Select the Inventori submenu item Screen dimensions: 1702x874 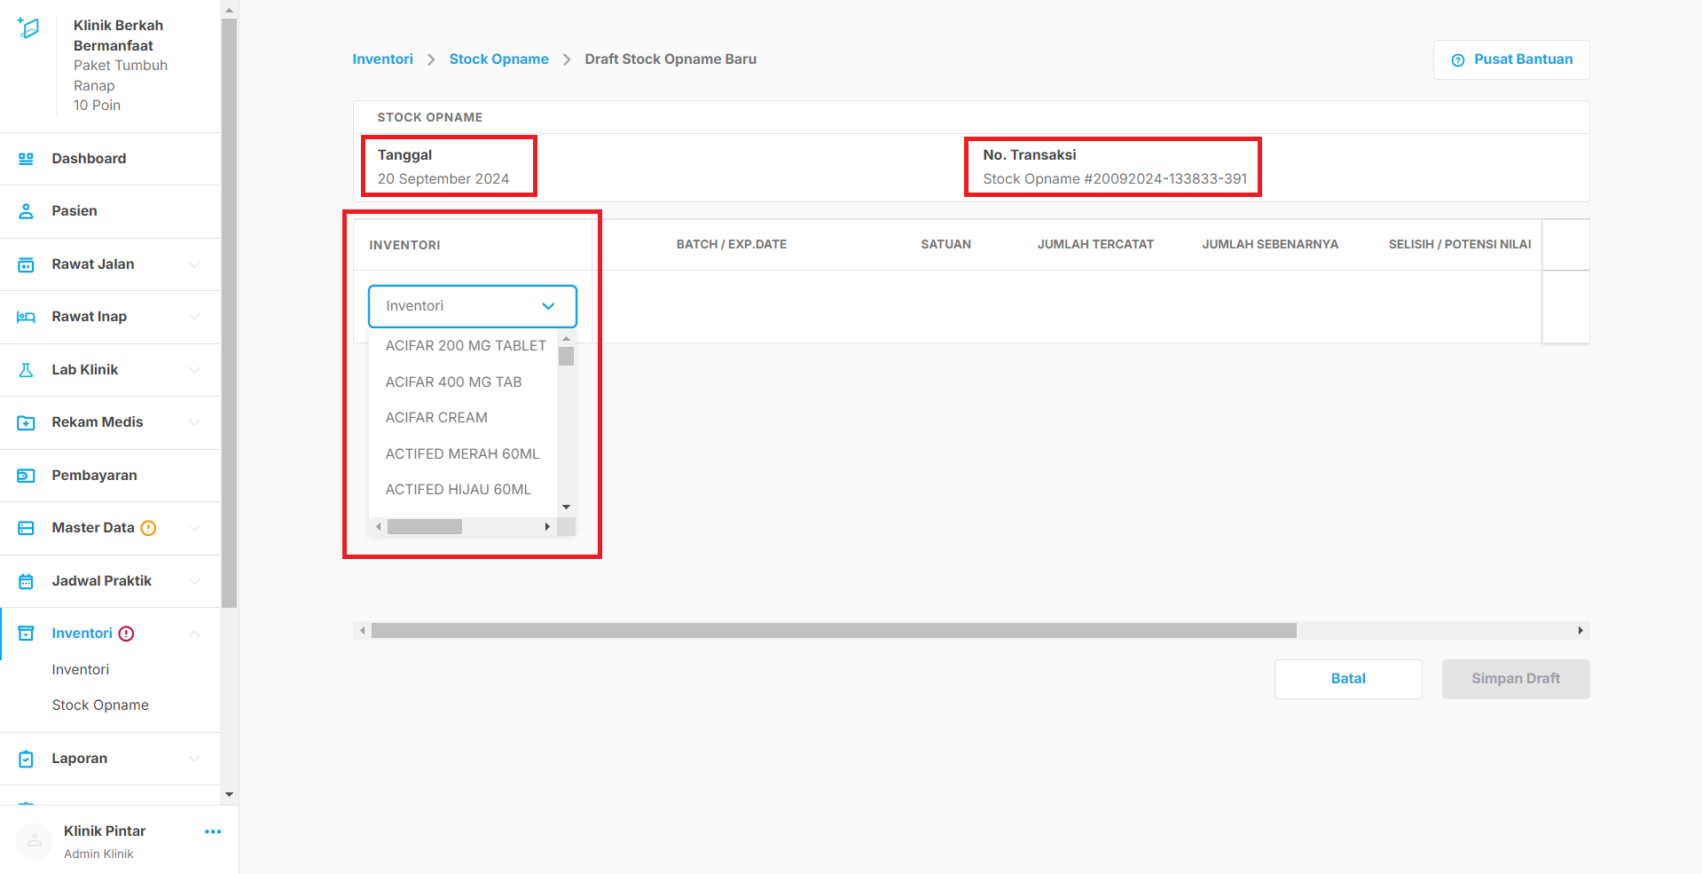(81, 670)
